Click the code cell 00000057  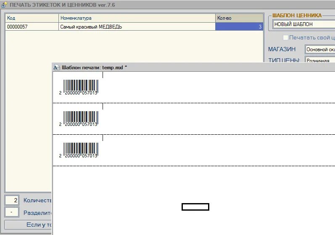pyautogui.click(x=32, y=27)
